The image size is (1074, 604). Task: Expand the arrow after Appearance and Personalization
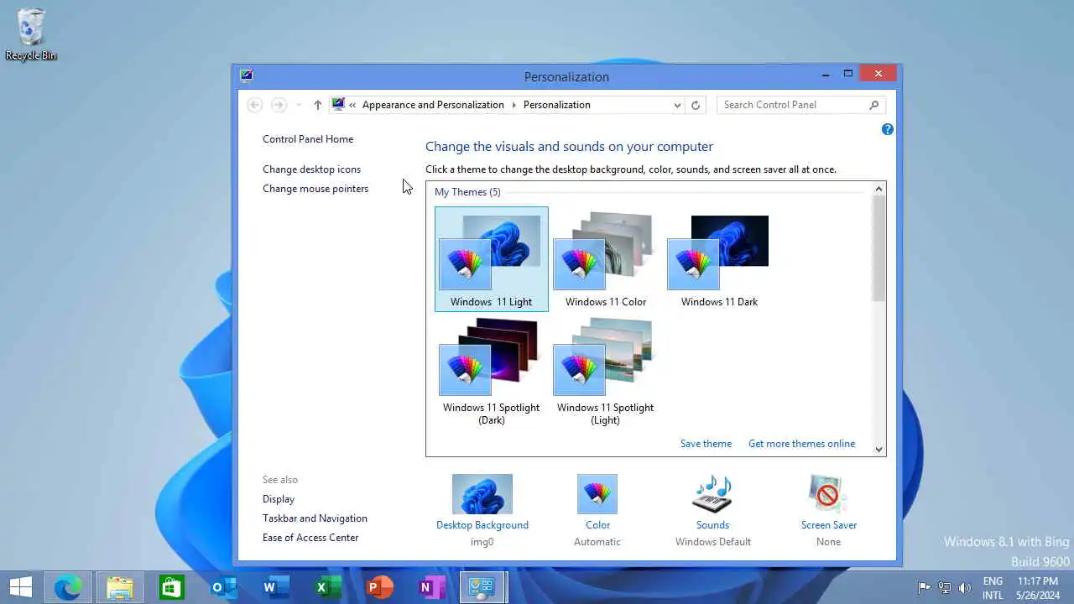(514, 105)
